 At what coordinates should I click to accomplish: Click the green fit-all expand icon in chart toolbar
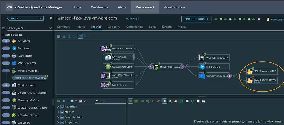[182, 101]
